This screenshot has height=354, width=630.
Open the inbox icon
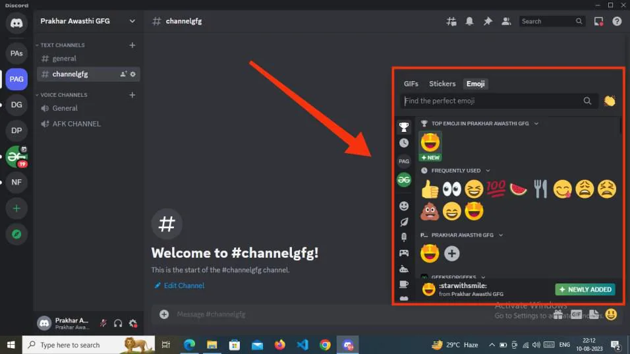(x=598, y=21)
